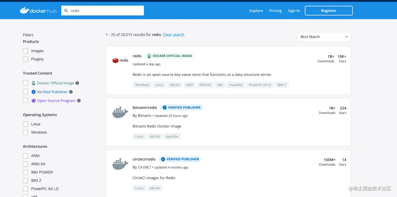The width and height of the screenshot is (397, 197).
Task: Click the verified check icon on circleci/redis
Action: click(x=163, y=159)
